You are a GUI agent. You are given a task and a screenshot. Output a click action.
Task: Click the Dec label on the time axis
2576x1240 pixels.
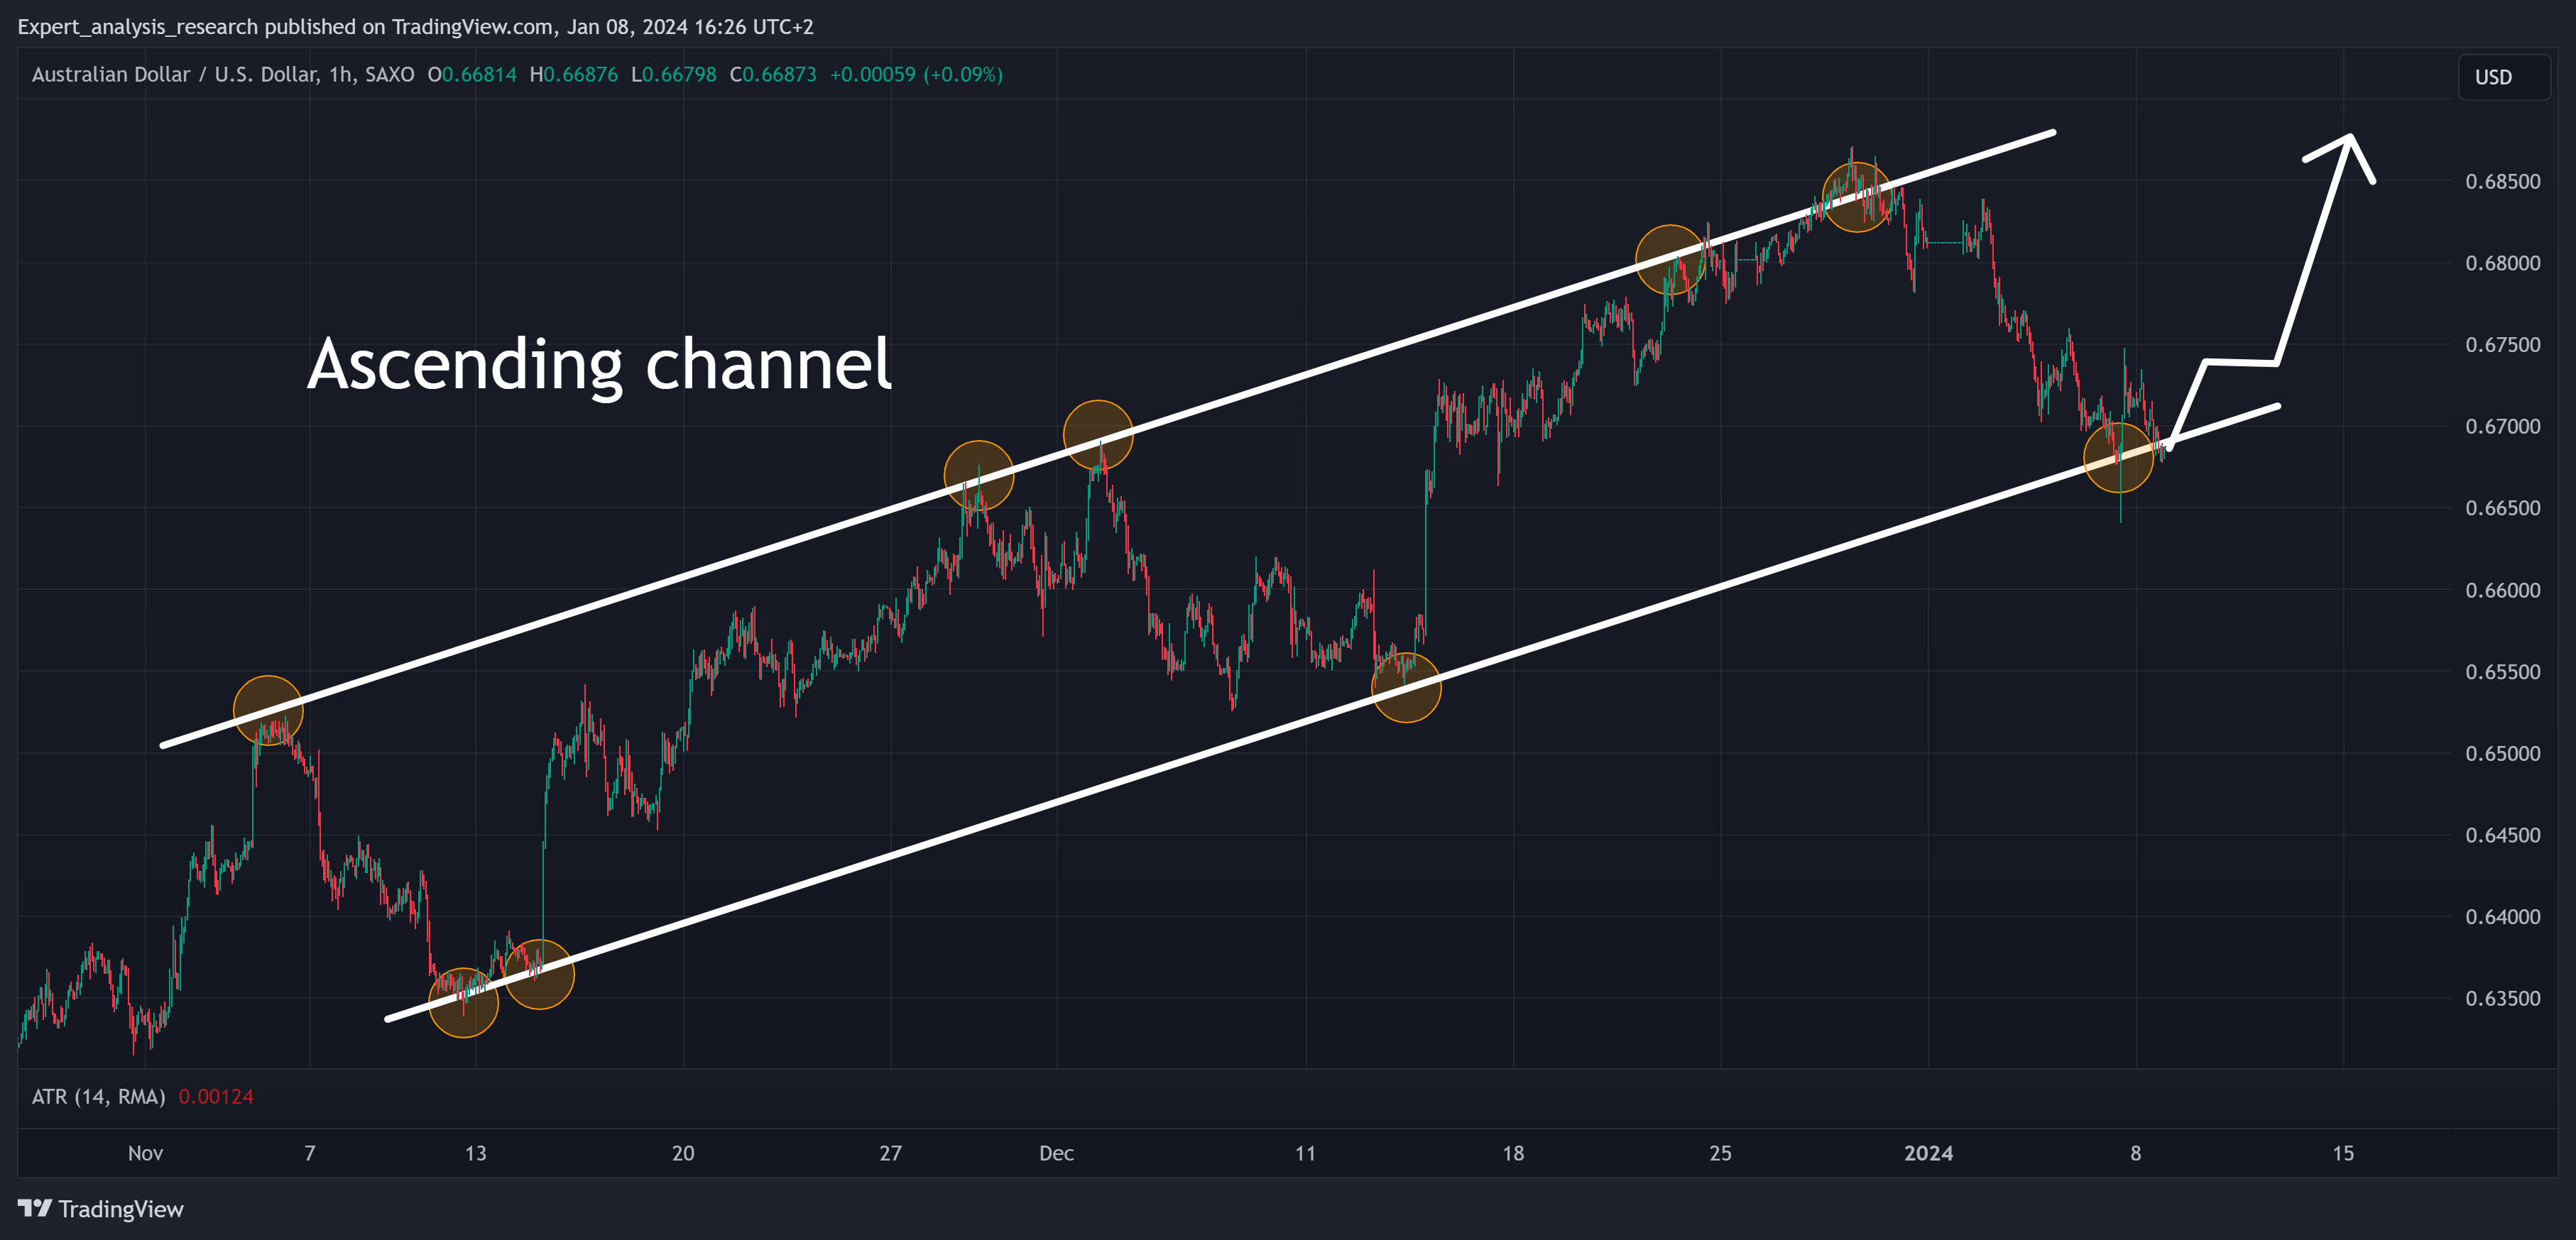[1056, 1153]
